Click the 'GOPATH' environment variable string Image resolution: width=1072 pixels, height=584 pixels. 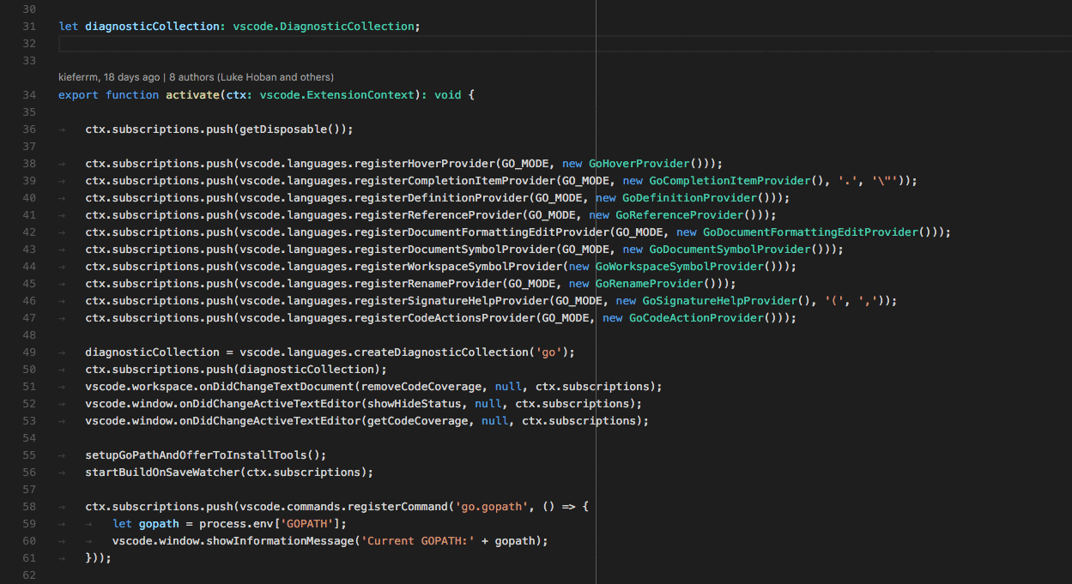pos(306,523)
